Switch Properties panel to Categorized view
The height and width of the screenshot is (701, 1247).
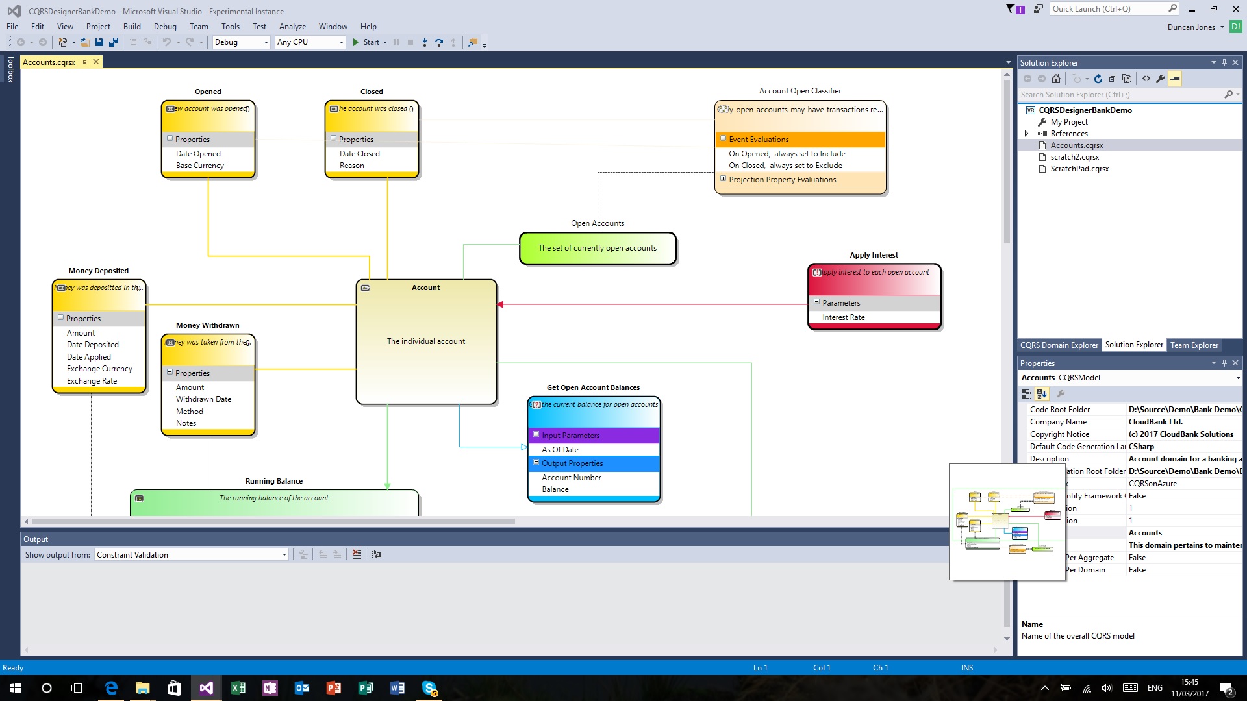[1027, 394]
